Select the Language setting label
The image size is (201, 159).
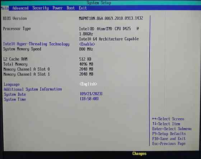[x=11, y=85]
